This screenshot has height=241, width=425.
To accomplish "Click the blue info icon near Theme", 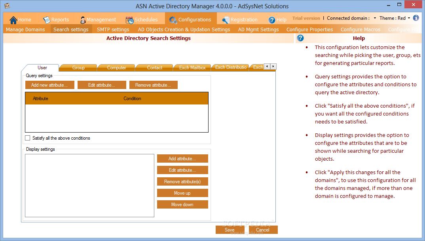I will tap(416, 18).
